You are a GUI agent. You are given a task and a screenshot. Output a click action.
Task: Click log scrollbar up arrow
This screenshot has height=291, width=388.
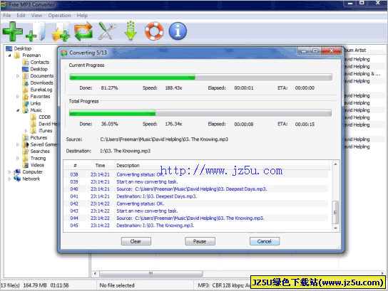(335, 164)
